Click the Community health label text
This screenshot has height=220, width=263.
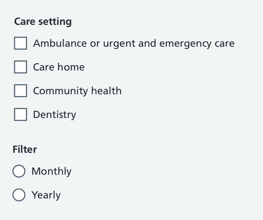tap(77, 90)
